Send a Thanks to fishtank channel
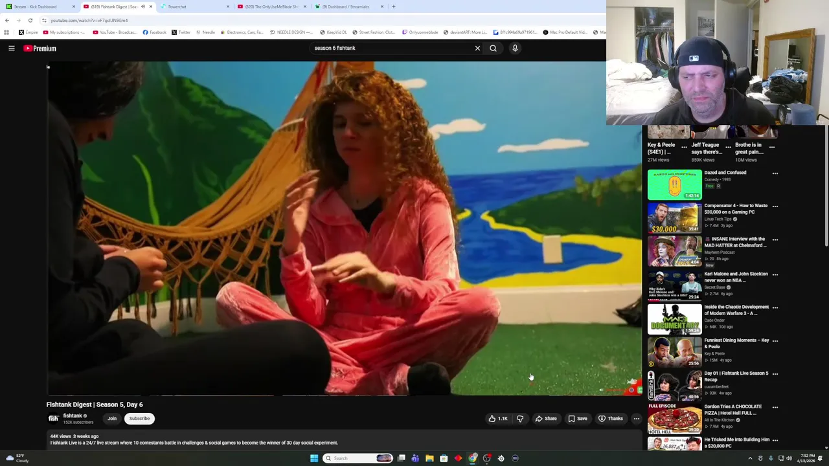The image size is (829, 466). pos(611,419)
